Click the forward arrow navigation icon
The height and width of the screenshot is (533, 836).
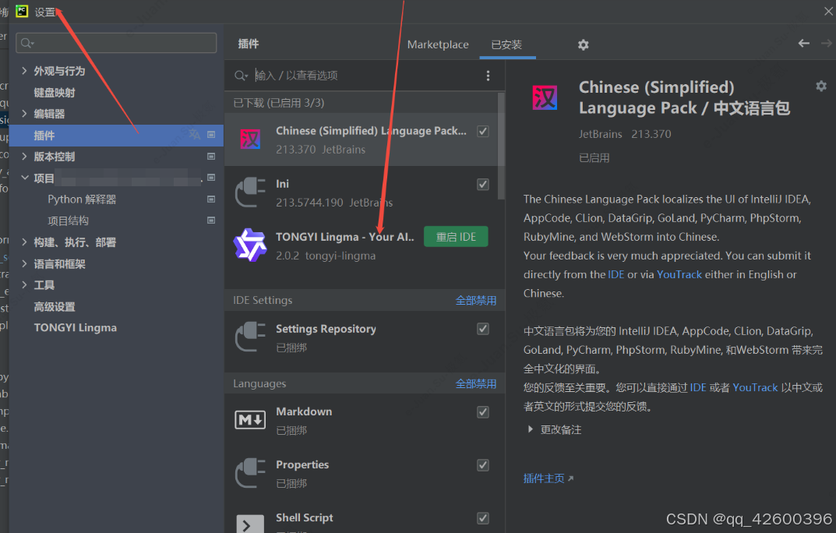[x=827, y=43]
